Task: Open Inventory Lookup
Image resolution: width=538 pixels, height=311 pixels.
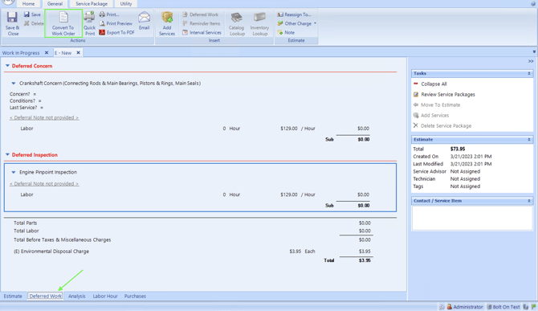Action: pyautogui.click(x=259, y=23)
